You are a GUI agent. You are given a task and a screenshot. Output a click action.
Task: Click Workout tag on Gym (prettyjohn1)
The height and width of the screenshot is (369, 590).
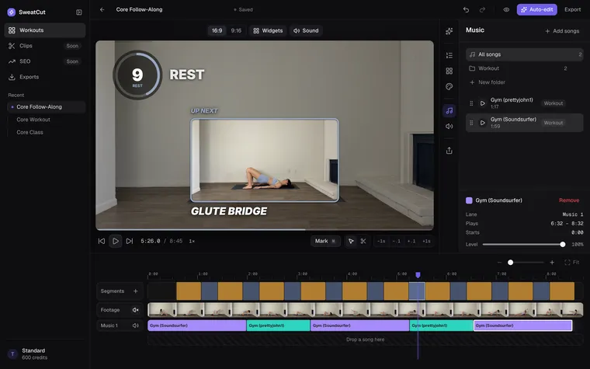(553, 103)
